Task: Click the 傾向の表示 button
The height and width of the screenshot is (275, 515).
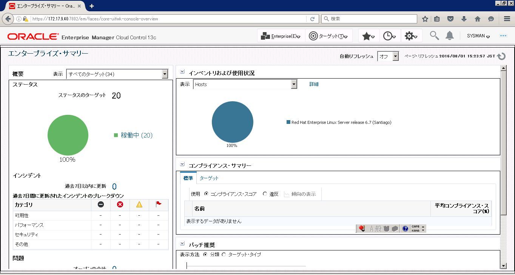Action: point(300,194)
